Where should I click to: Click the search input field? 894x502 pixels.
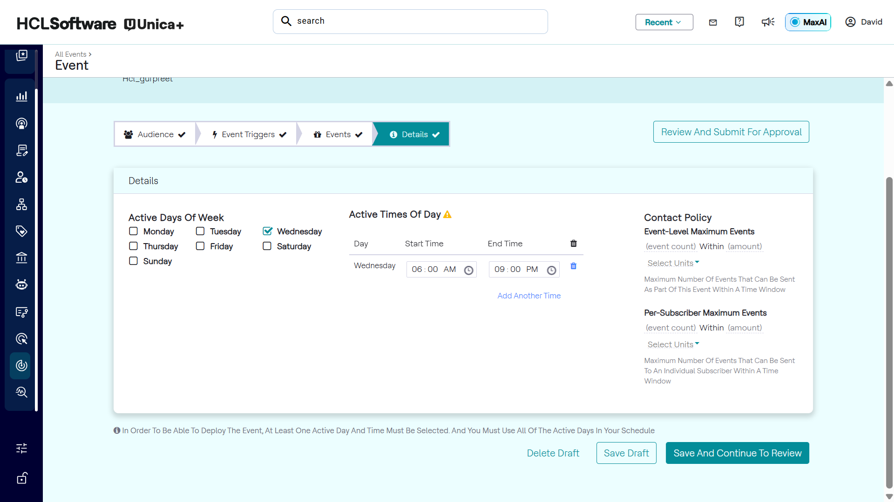[x=410, y=21]
